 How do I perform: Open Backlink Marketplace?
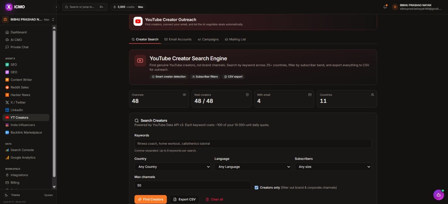pos(26,133)
